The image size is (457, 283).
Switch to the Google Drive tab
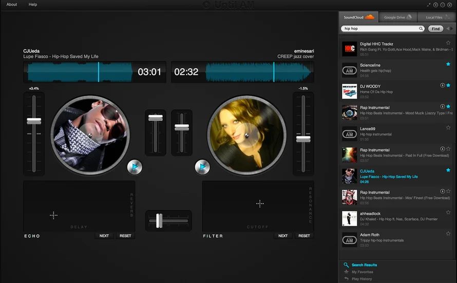(x=398, y=17)
